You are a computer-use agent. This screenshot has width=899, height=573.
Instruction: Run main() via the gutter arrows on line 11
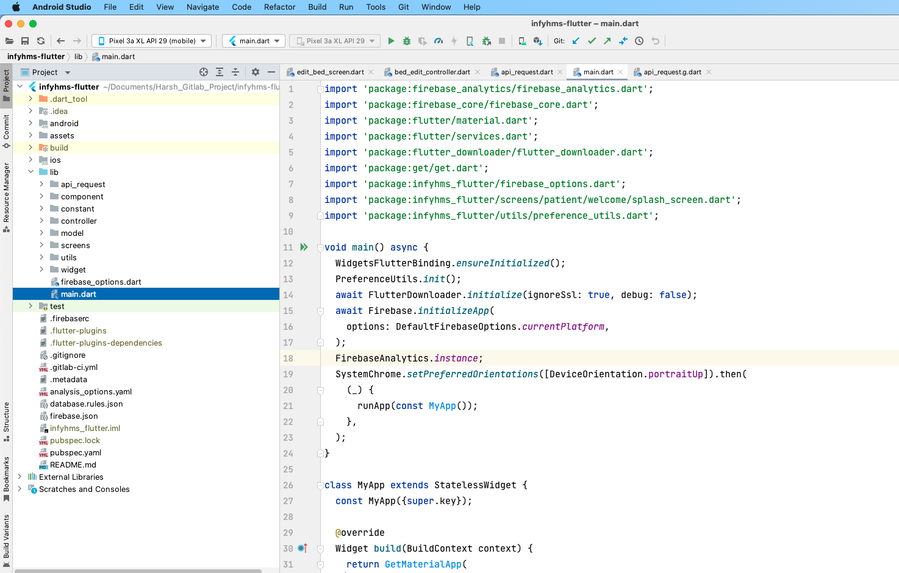(x=303, y=247)
